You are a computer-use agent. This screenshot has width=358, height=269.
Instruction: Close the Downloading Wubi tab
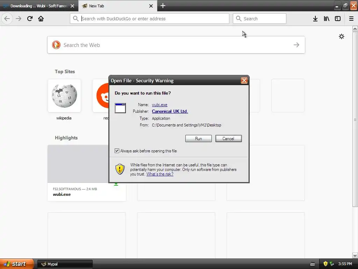coord(72,6)
